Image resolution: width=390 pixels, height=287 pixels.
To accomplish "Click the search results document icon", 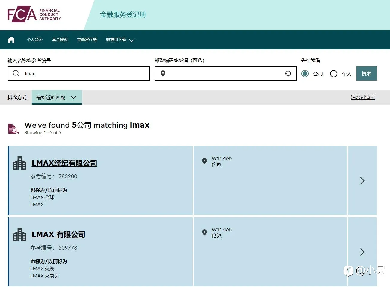I will pos(13,129).
